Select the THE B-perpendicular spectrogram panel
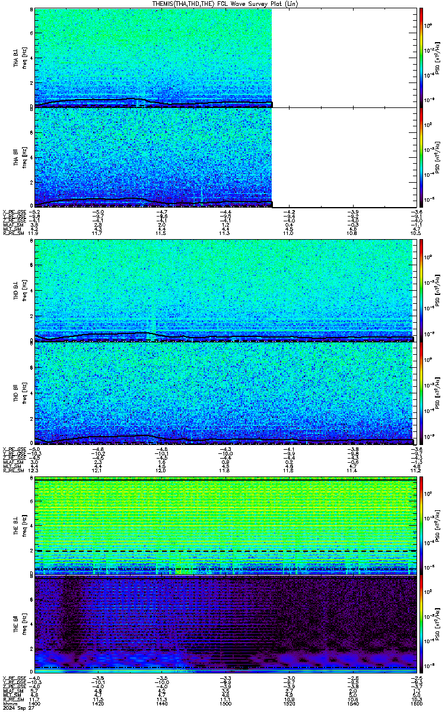This screenshot has height=712, width=445. (x=224, y=525)
